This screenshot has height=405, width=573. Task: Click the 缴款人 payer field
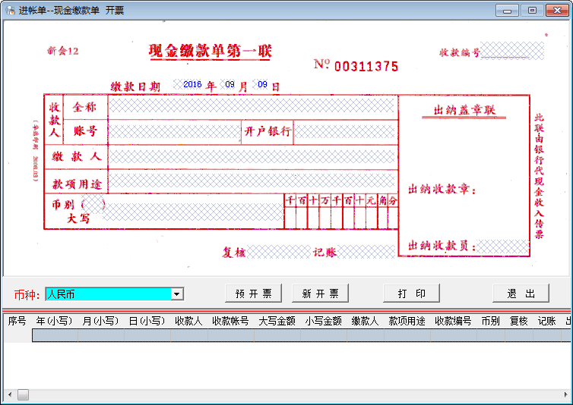coord(252,156)
